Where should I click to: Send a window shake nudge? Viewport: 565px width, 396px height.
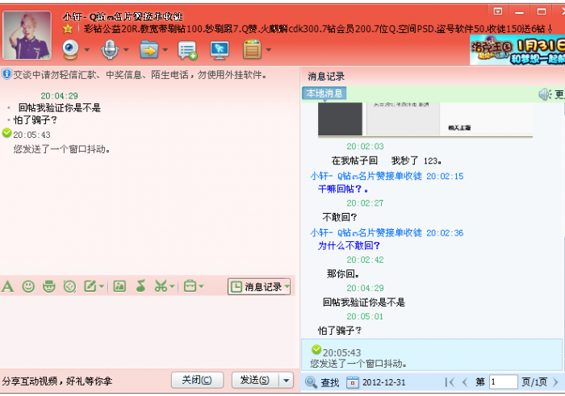pyautogui.click(x=70, y=286)
